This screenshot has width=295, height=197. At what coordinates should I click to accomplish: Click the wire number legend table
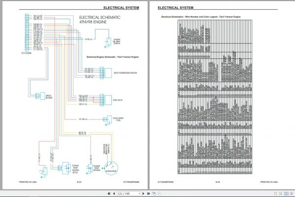(x=215, y=97)
